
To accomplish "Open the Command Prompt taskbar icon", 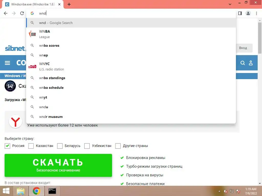I will (x=52, y=191).
